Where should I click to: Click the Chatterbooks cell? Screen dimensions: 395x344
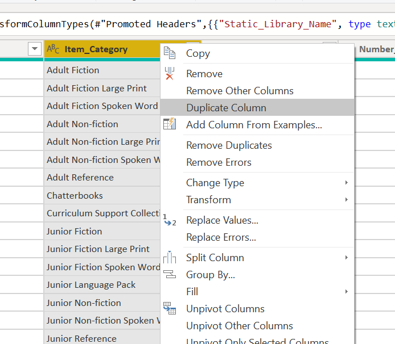[102, 195]
